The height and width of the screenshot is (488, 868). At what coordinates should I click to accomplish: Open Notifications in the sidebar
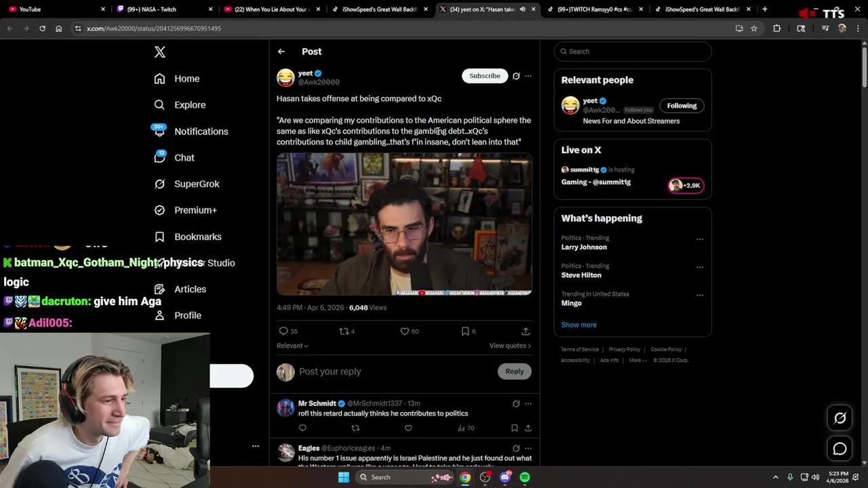click(x=191, y=131)
